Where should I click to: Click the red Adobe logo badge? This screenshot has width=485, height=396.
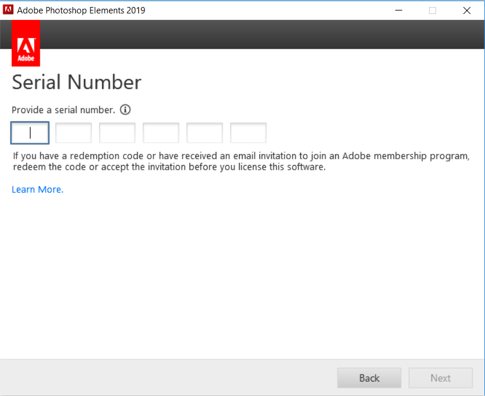click(x=26, y=43)
